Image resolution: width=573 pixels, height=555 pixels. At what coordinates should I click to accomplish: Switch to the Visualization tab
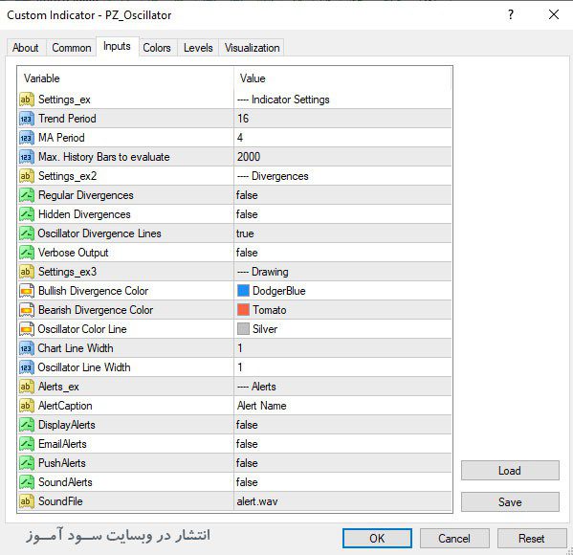[252, 48]
